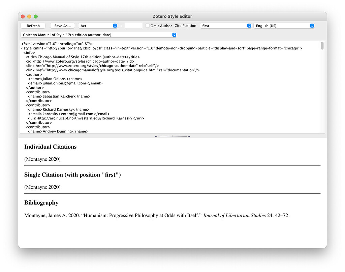Open the Act dropdown

coord(98,25)
